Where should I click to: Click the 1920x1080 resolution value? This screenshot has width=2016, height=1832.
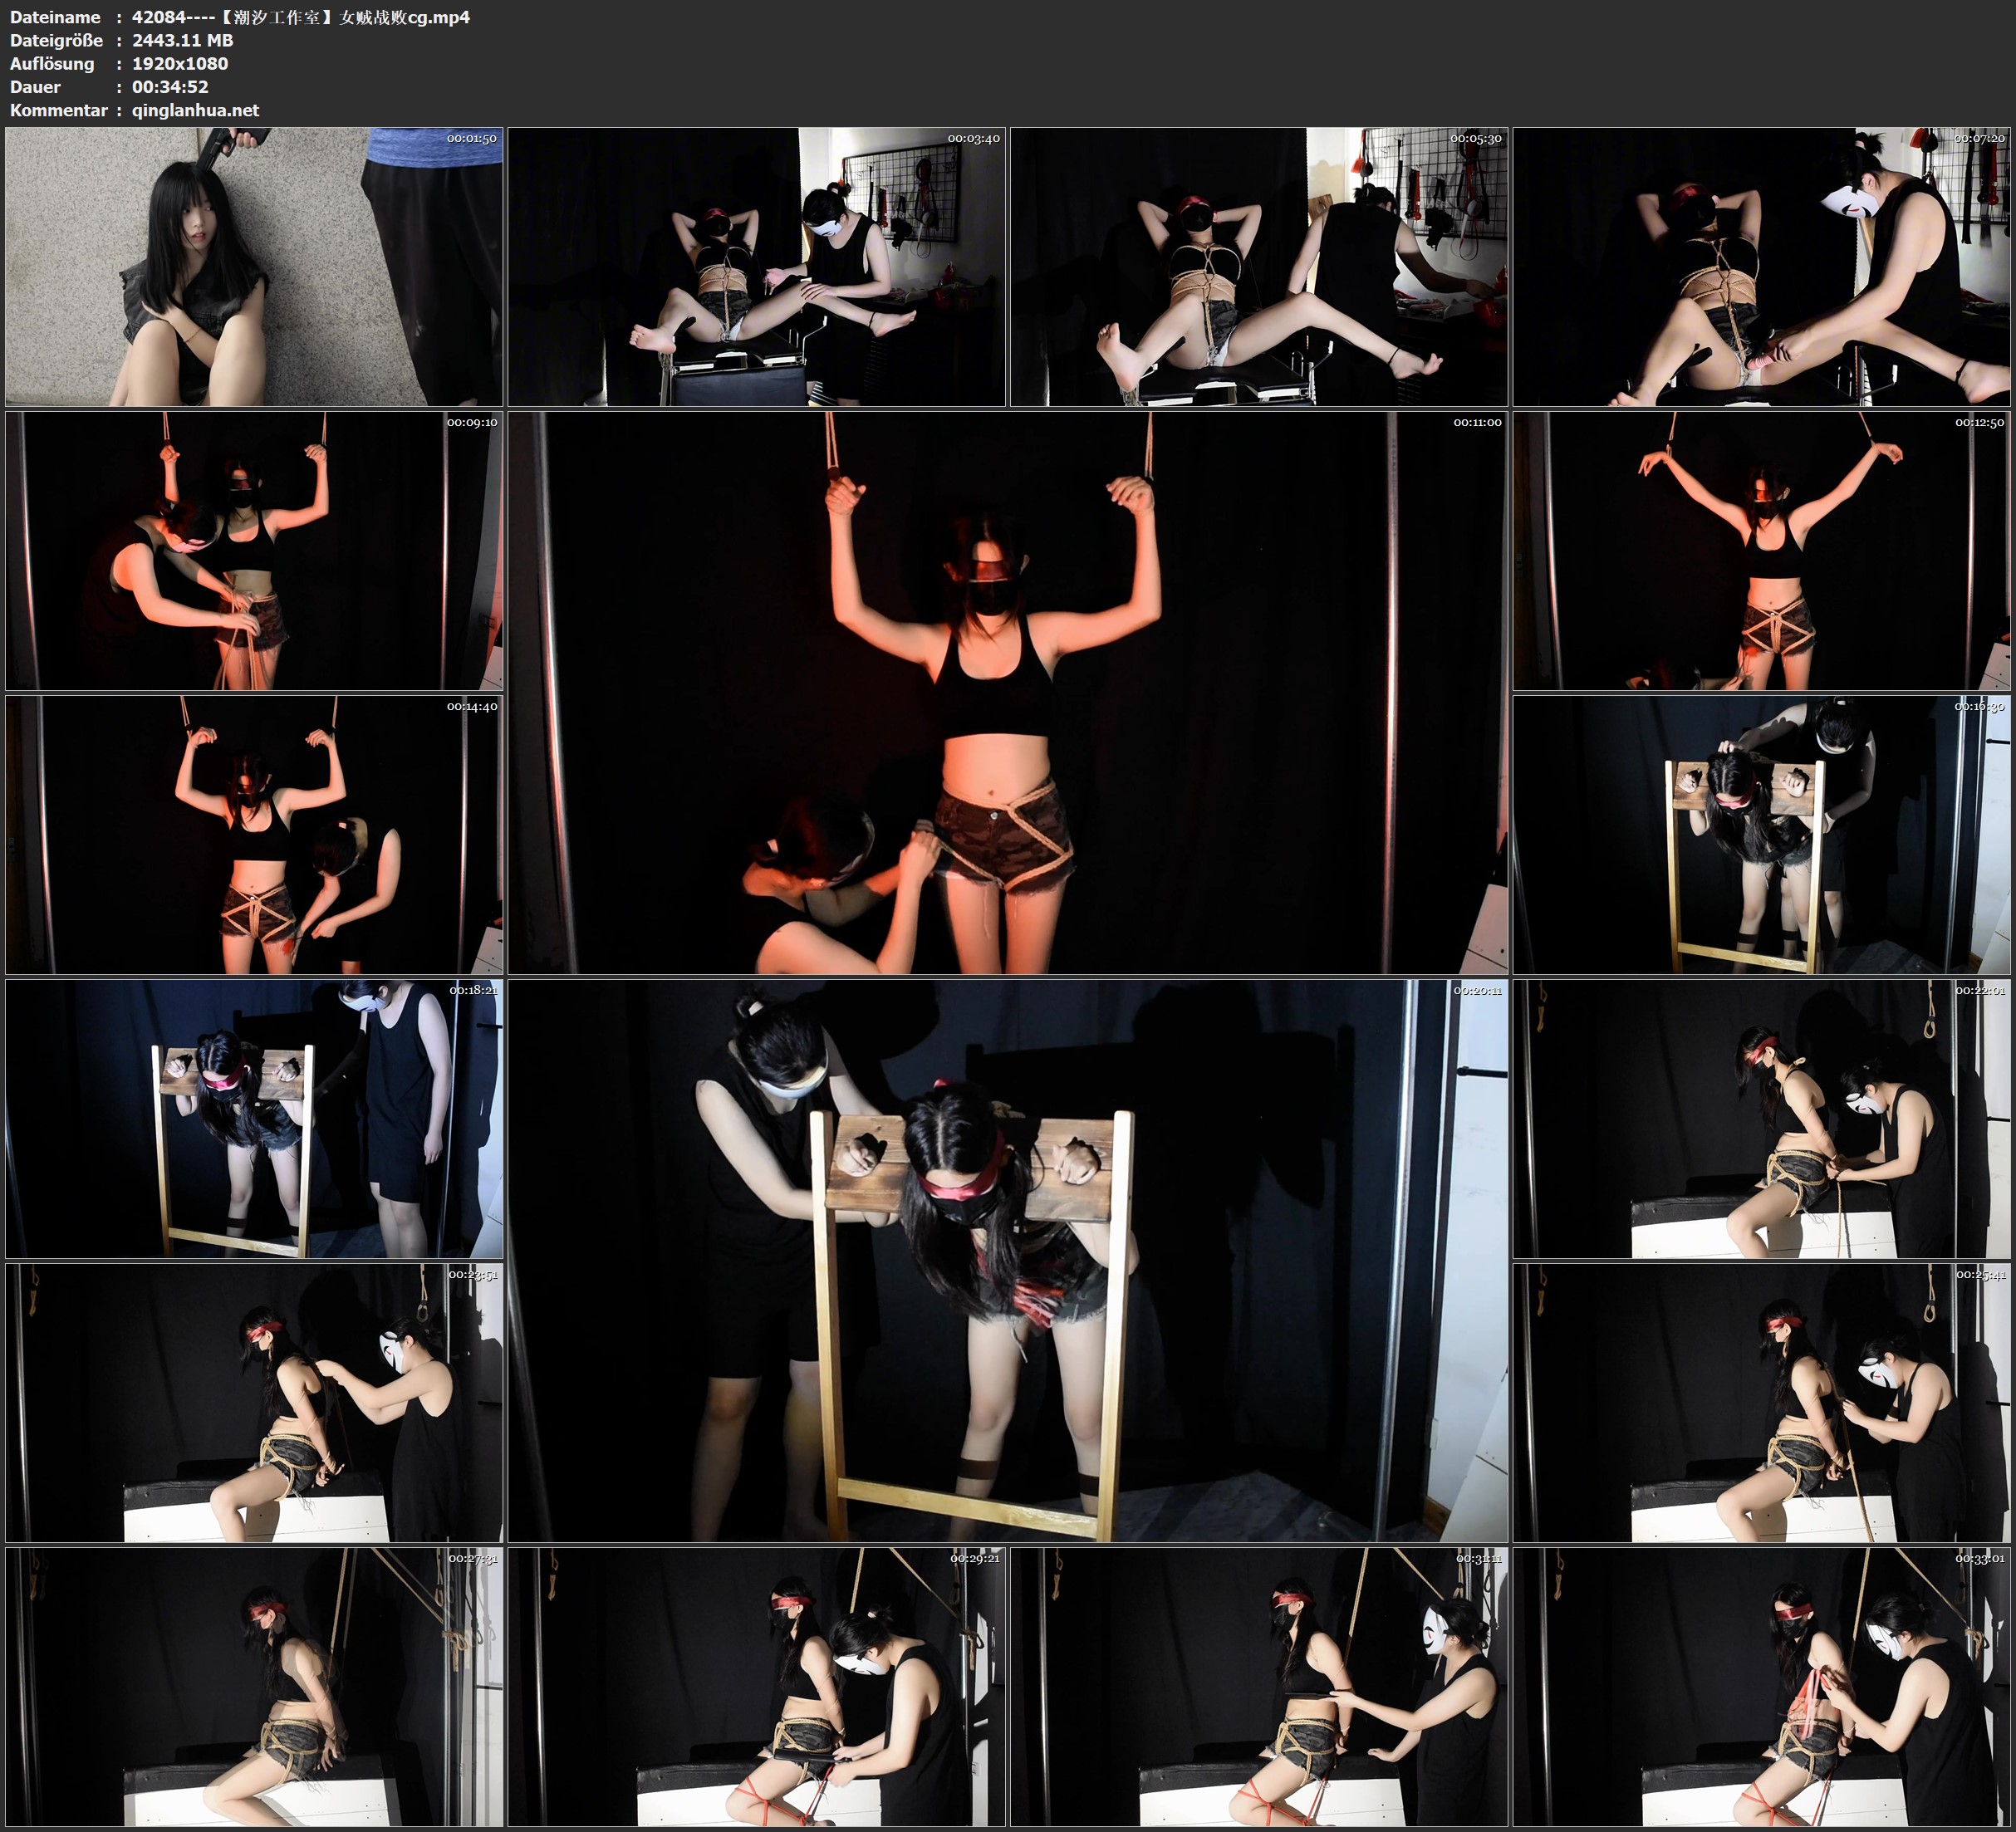tap(180, 63)
